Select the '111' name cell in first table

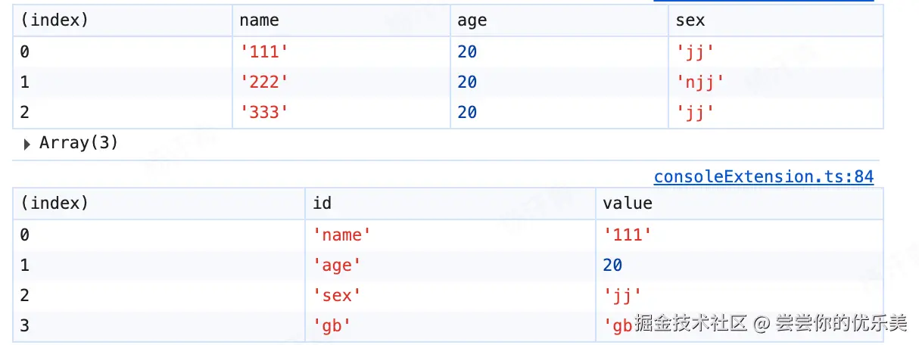click(264, 51)
